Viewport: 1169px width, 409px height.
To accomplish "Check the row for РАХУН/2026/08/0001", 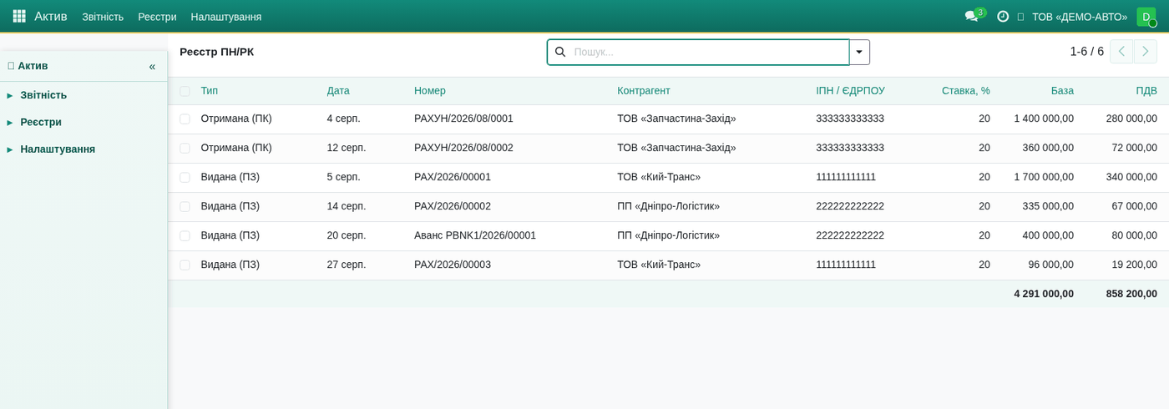I will [x=185, y=119].
